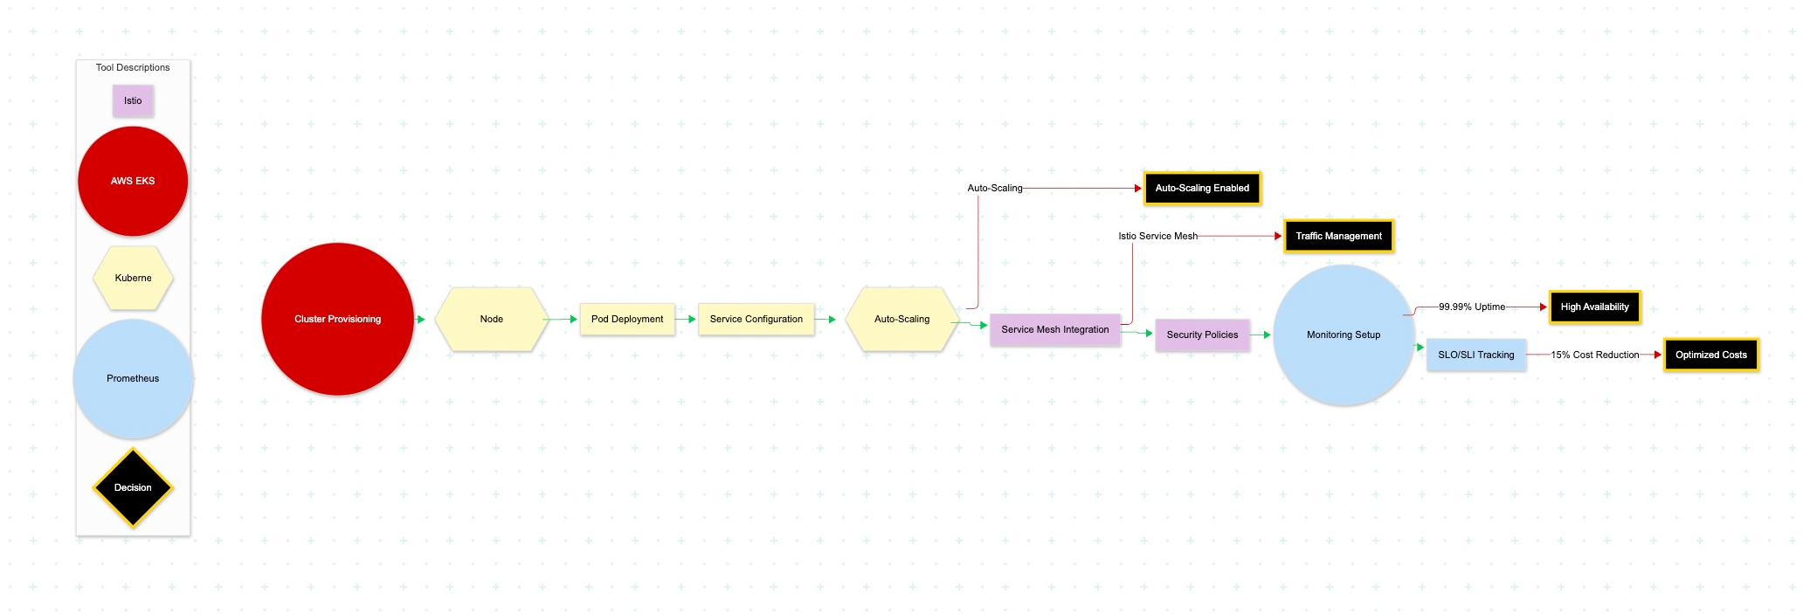Select the Istio legend square
Viewport: 1803px width, 614px height.
(x=133, y=100)
